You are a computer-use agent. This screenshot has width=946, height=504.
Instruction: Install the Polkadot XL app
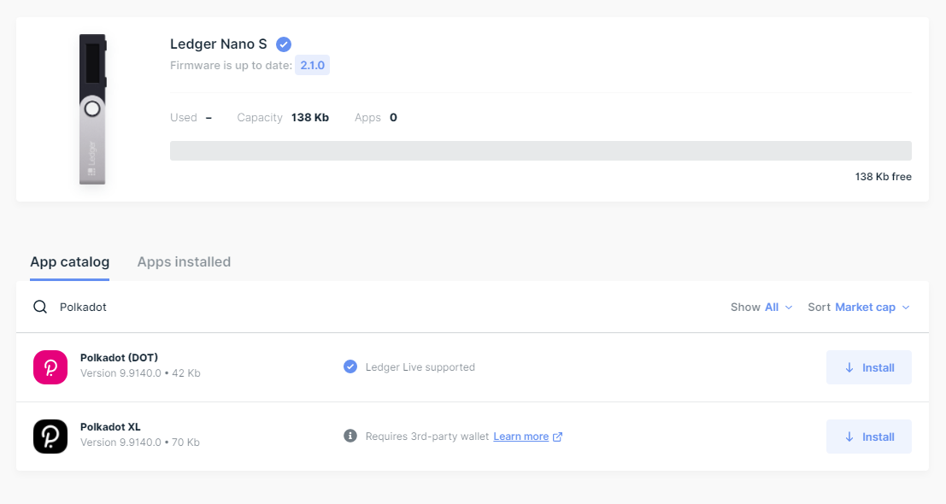(868, 436)
